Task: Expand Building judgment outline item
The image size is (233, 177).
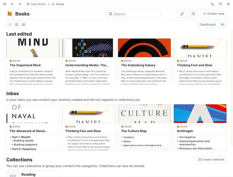Action: coord(12,145)
